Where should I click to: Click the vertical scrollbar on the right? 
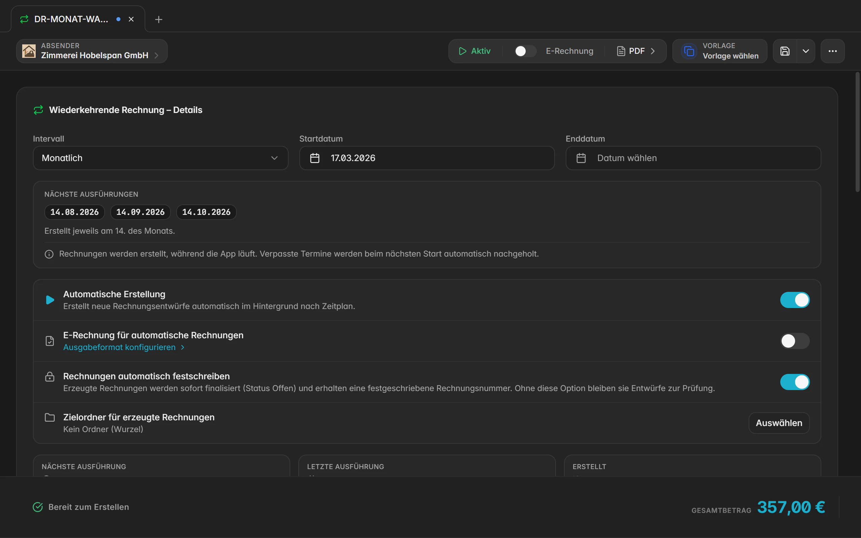pos(857,132)
